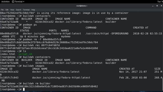Click the green script.sh filename
The image size is (163, 92).
(25, 54)
